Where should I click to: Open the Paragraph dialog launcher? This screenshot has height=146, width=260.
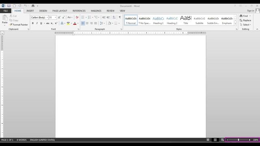coord(121,29)
